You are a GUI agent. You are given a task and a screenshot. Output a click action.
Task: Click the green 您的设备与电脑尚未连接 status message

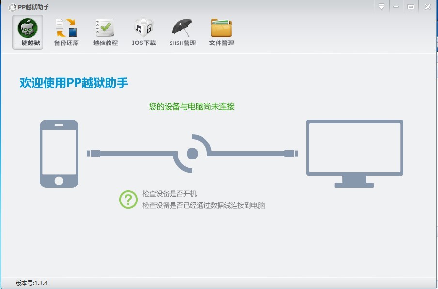191,106
